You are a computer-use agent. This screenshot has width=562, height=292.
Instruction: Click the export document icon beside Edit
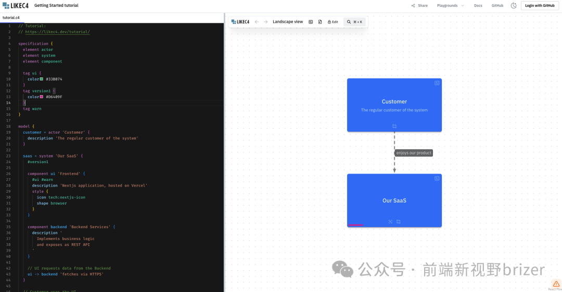coord(320,22)
